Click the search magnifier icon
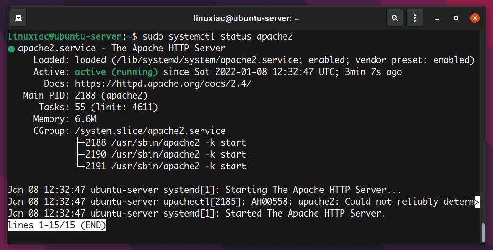493x250 pixels. [395, 18]
